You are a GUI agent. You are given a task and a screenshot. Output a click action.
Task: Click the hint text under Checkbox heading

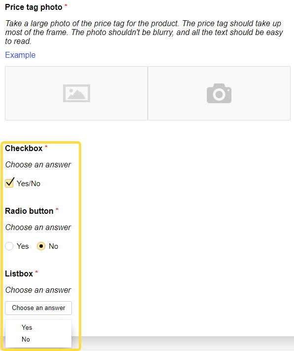(x=38, y=165)
